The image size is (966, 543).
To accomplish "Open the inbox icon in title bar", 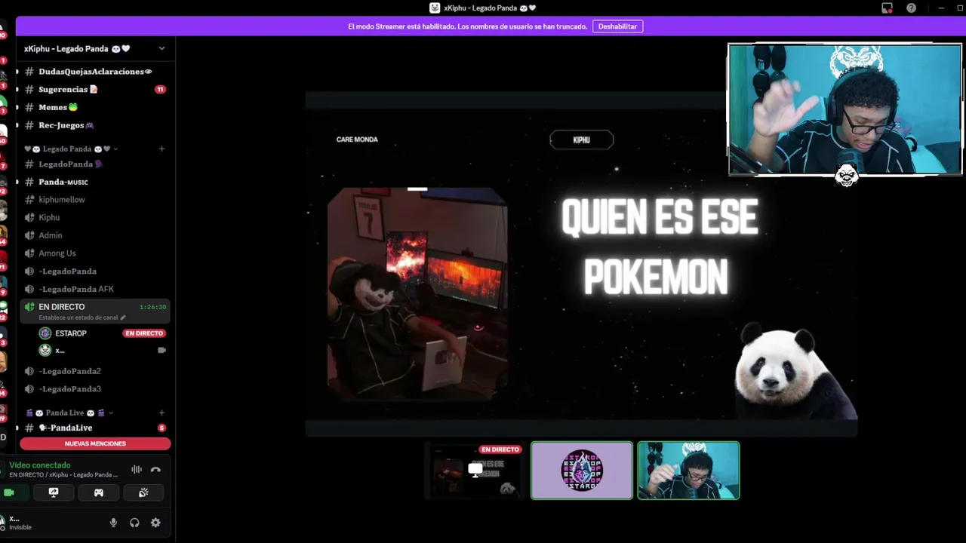I will [x=887, y=8].
